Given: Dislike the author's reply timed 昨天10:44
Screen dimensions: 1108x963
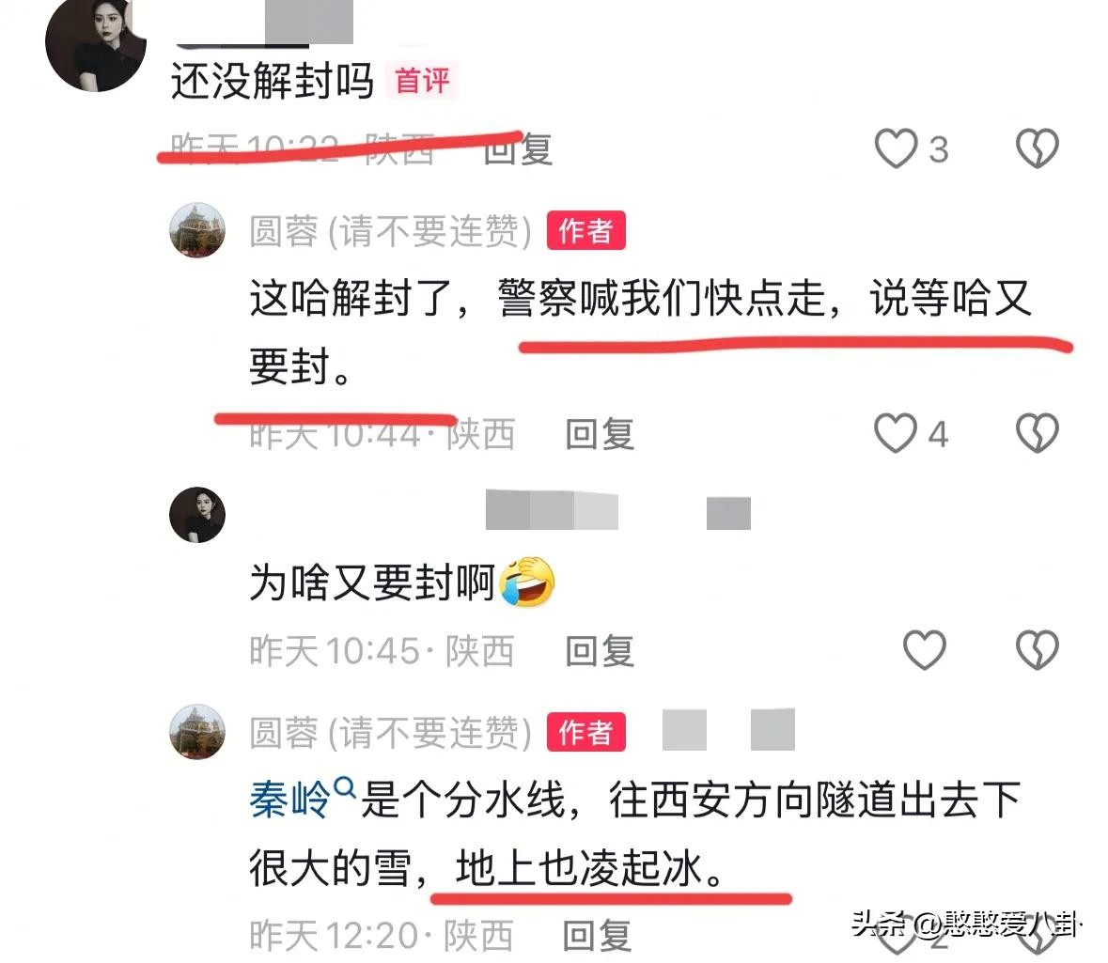Looking at the screenshot, I should click(1037, 432).
